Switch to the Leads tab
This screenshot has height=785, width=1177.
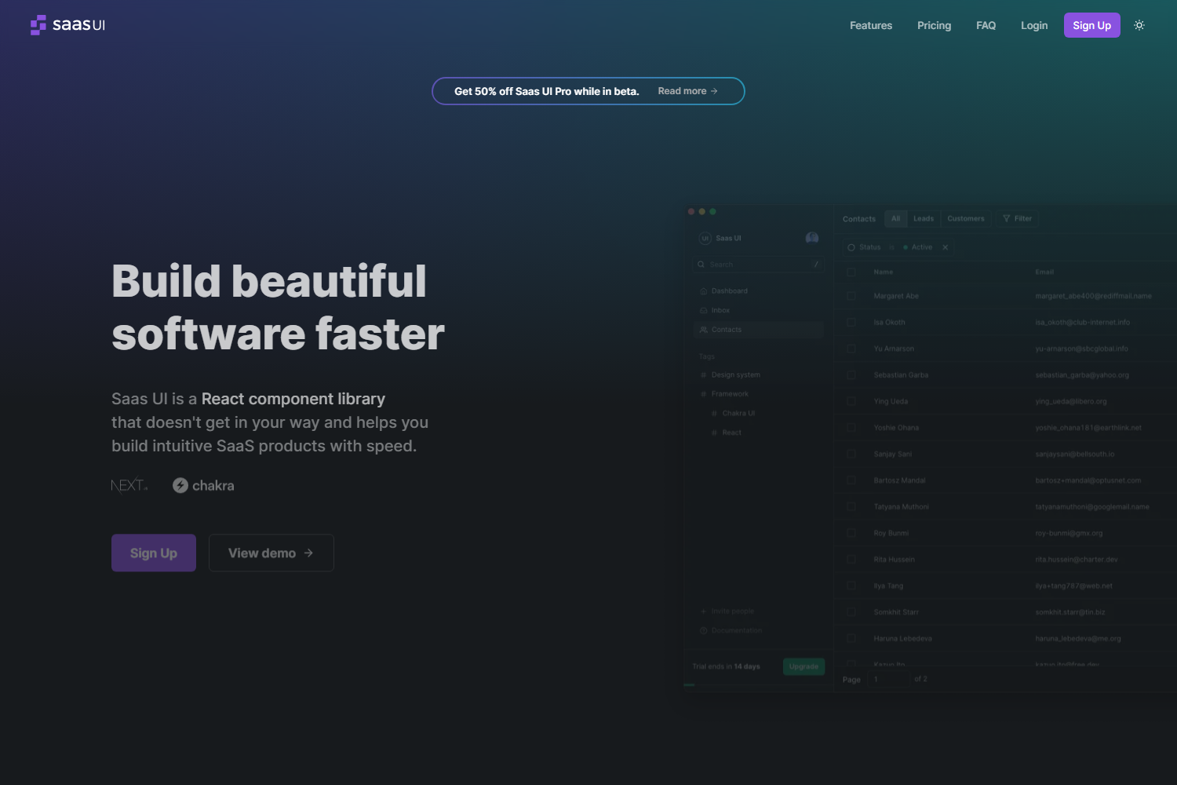pyautogui.click(x=924, y=218)
